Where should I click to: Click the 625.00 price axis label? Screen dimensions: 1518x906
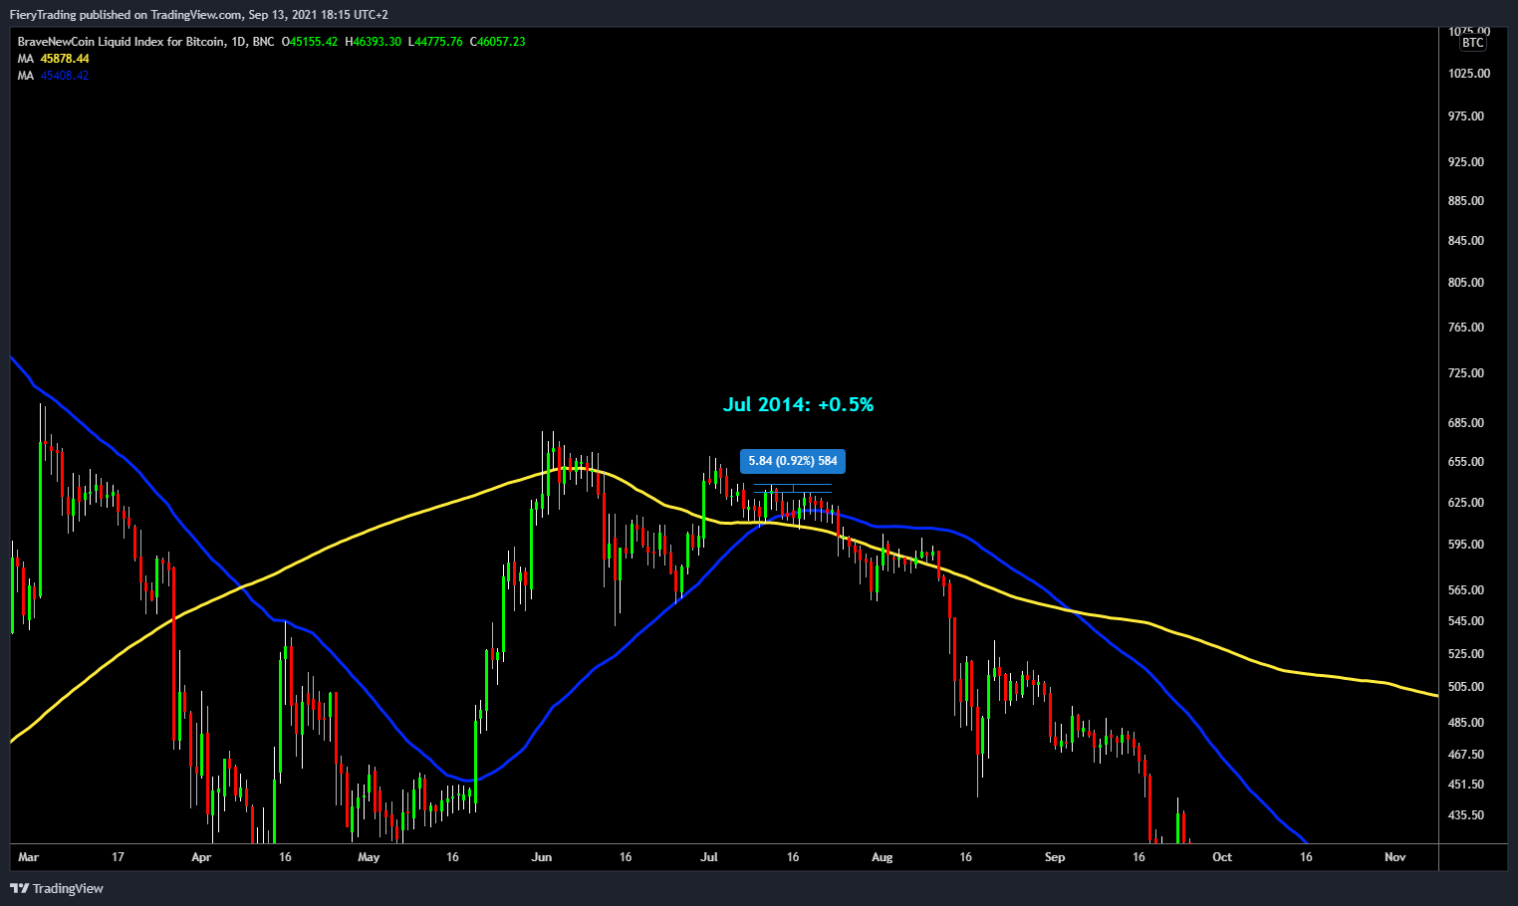1466,503
